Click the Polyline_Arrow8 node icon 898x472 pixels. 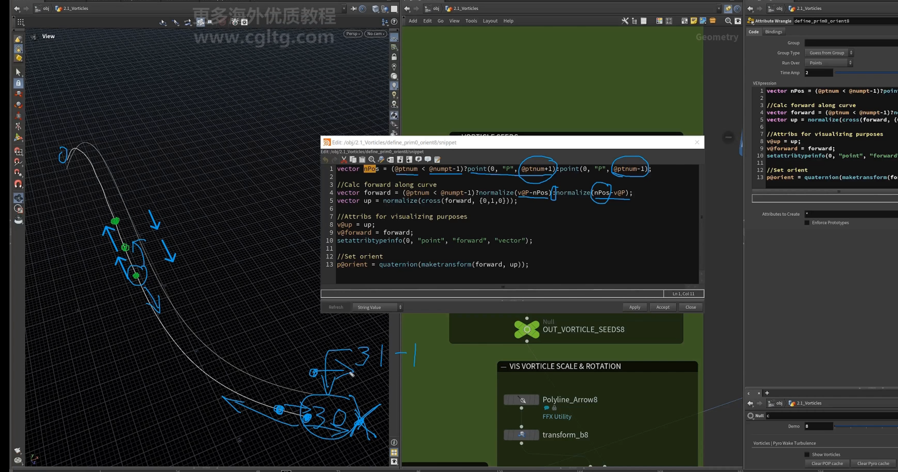pyautogui.click(x=521, y=400)
